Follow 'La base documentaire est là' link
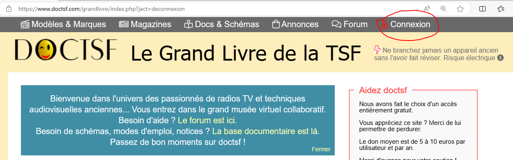Viewport: 513px width, 160px height. pyautogui.click(x=265, y=131)
